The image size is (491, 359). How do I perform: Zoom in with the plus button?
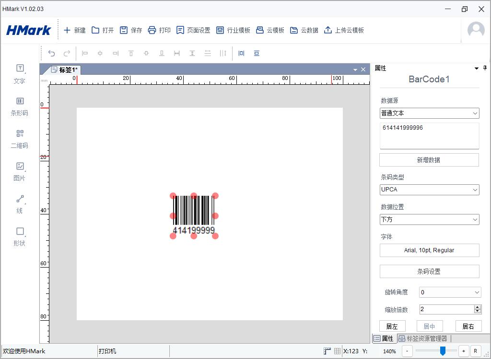(464, 351)
